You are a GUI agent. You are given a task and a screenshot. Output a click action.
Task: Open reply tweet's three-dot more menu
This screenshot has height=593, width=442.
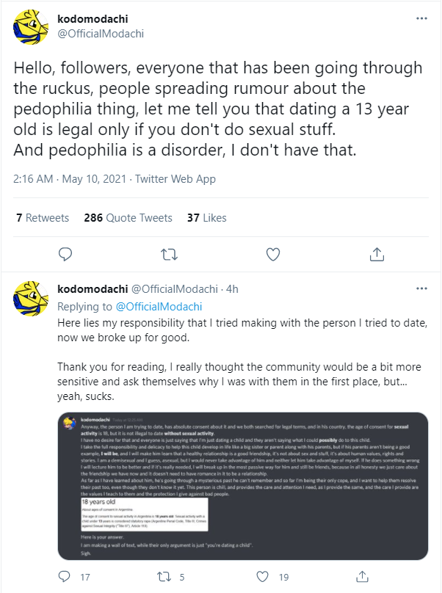(421, 288)
